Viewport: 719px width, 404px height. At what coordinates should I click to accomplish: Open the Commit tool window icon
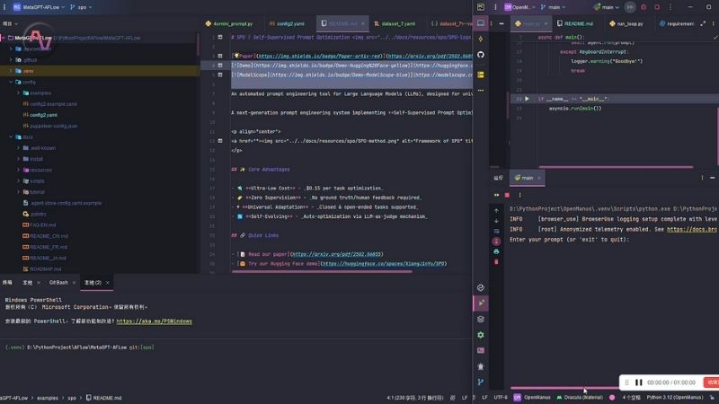(481, 39)
